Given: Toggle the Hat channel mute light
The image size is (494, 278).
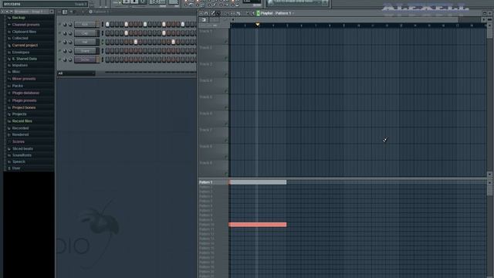Looking at the screenshot, I should tap(59, 42).
